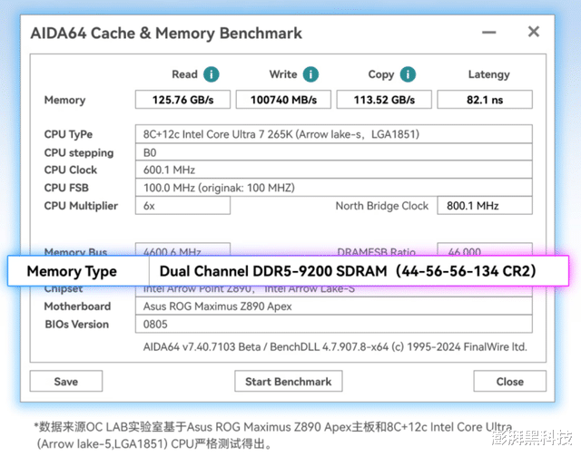Select the CPU stepping B0 field
The image size is (581, 457).
click(333, 152)
